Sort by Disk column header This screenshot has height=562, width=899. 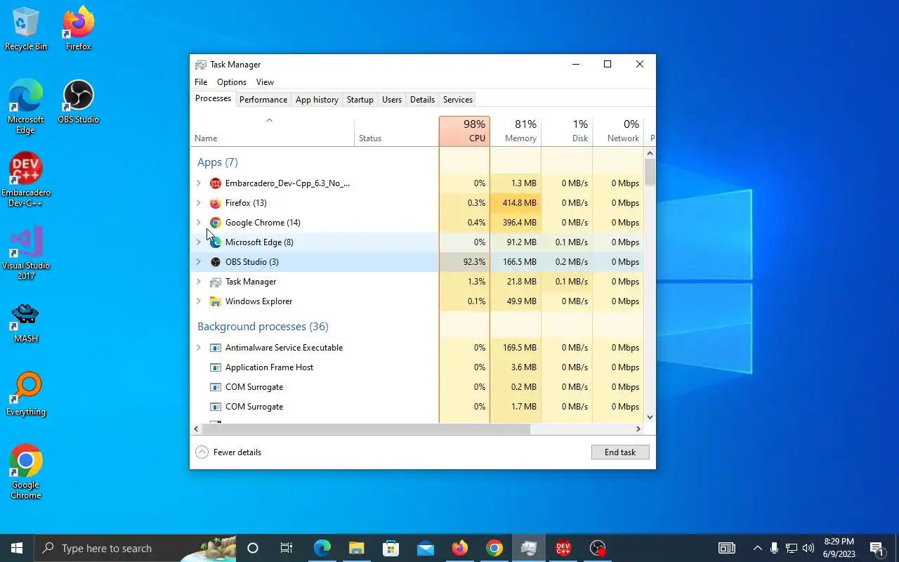(567, 131)
